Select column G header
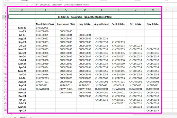177x118 pixels. (x=136, y=10)
